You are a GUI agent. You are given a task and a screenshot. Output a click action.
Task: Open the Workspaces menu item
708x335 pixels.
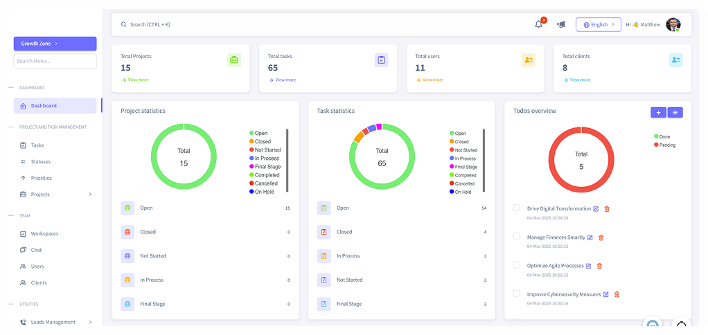[44, 234]
